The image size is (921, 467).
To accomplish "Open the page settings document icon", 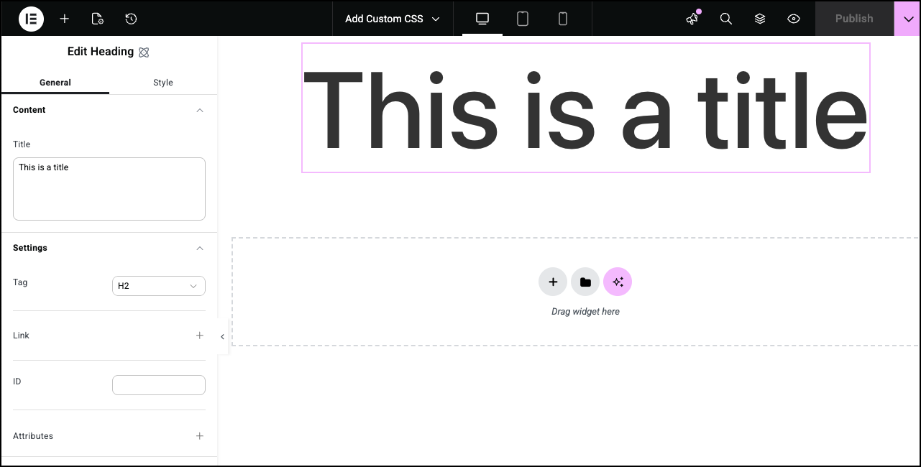I will click(x=98, y=19).
